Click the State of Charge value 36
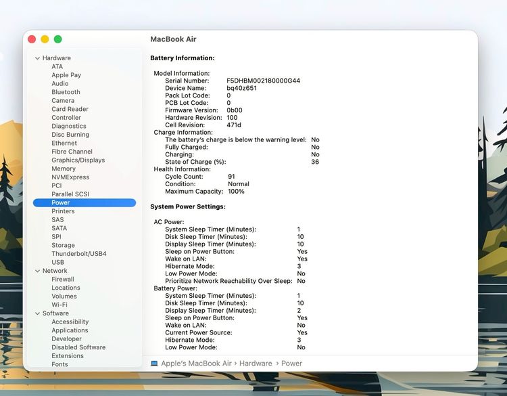Image resolution: width=507 pixels, height=396 pixels. tap(315, 162)
